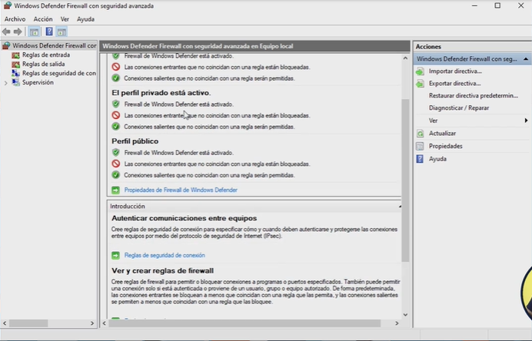Click red blocked icon under El perfil privado
532x341 pixels.
point(115,115)
